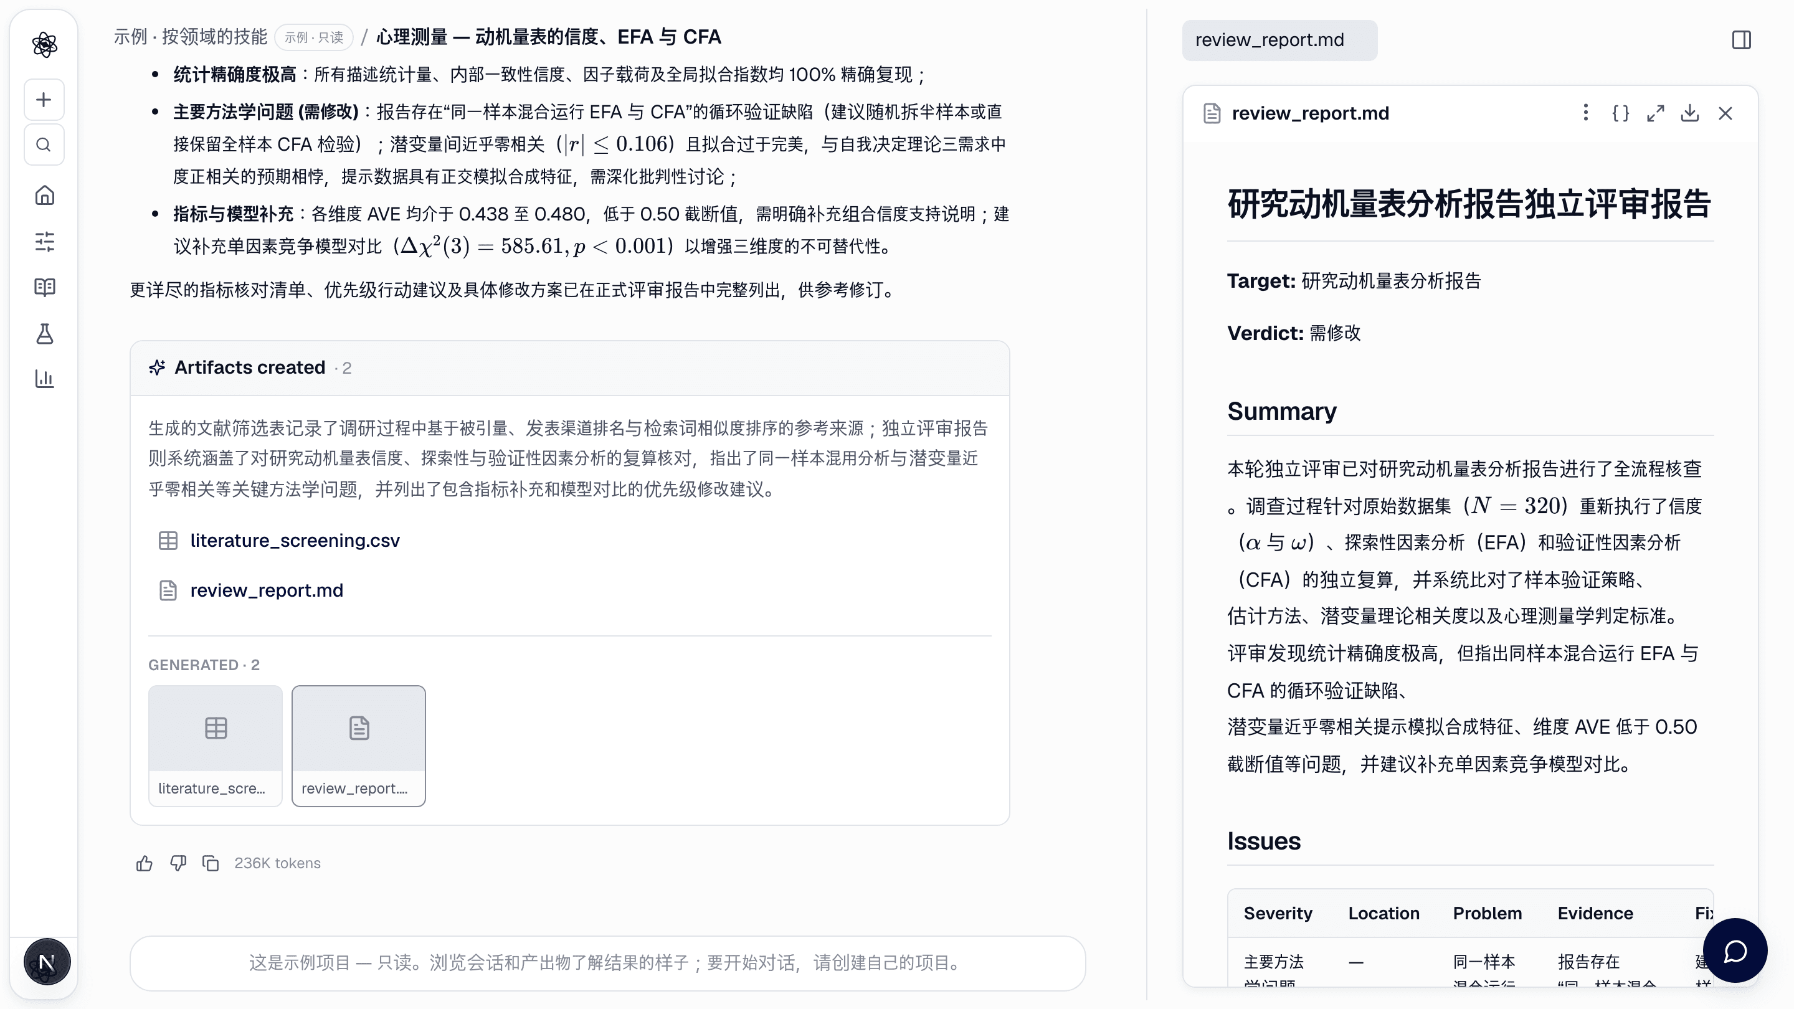The height and width of the screenshot is (1009, 1794).
Task: Click the Problem column header
Action: [x=1487, y=914]
